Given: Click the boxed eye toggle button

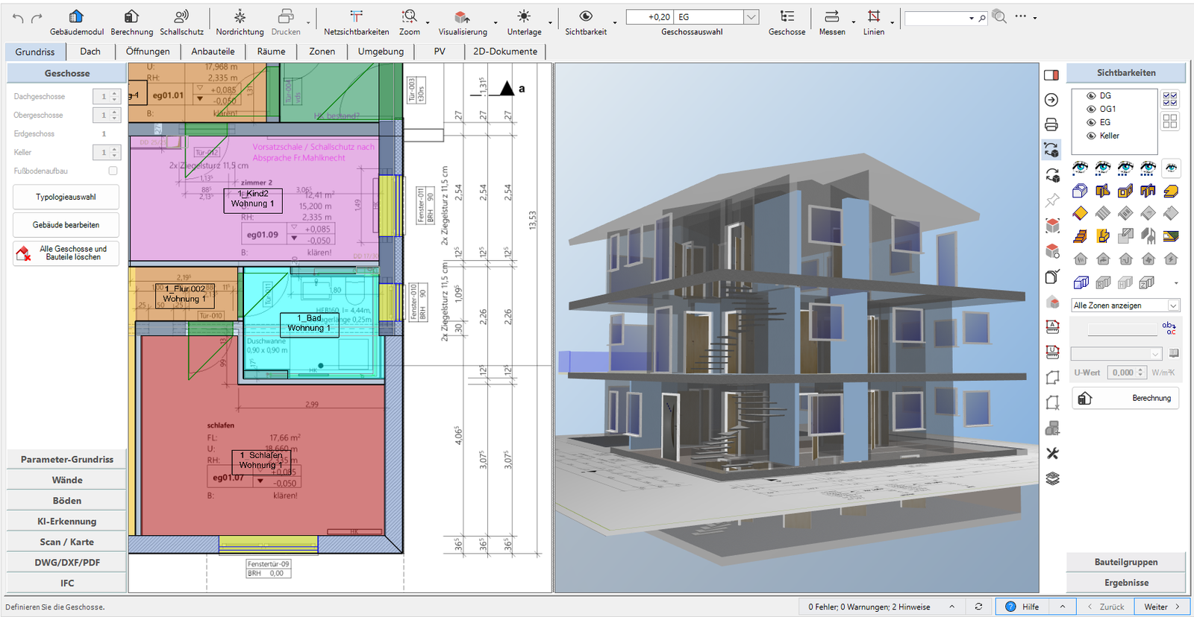Looking at the screenshot, I should [x=1172, y=168].
